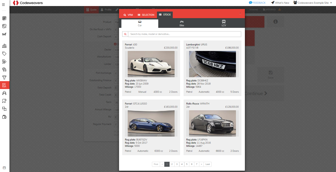Select the STOCK tab
336x172 pixels.
pos(165,15)
